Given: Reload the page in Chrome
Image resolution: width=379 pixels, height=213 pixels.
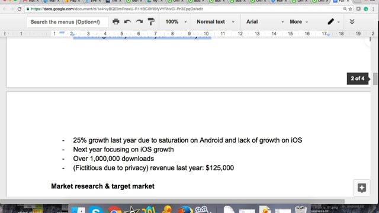Looking at the screenshot, I should pos(20,9).
